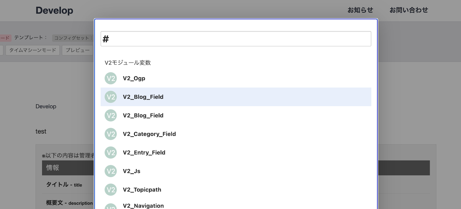Click the V2 icon beside V2_Topicpath

111,189
